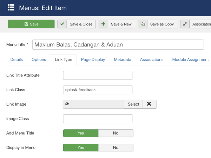
Task: Click the checkmark icon on Save & Close
Action: click(x=62, y=24)
